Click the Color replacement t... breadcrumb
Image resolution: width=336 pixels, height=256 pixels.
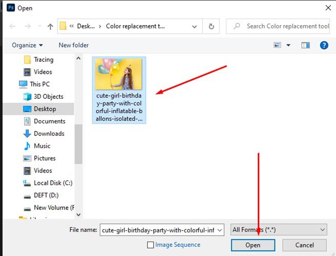(135, 26)
